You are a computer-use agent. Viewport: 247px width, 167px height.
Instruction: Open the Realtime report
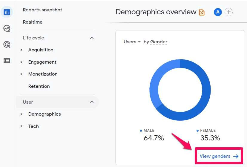click(33, 22)
